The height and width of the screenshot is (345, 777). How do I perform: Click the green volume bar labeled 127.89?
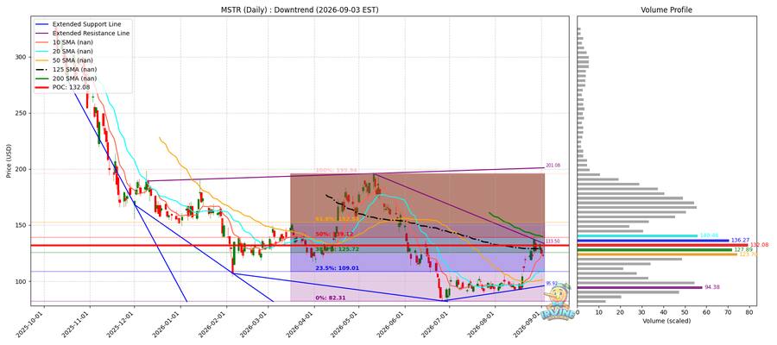[x=654, y=250]
